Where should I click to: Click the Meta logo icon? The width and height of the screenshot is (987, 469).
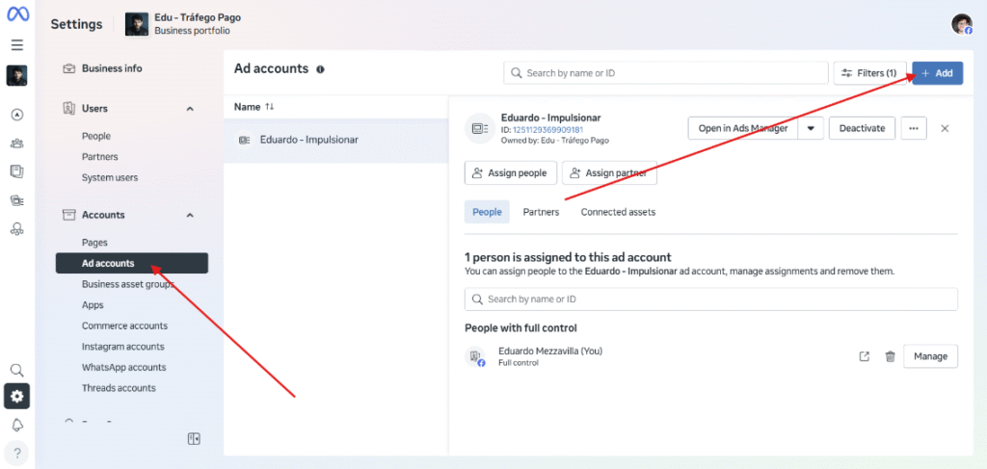pyautogui.click(x=17, y=14)
